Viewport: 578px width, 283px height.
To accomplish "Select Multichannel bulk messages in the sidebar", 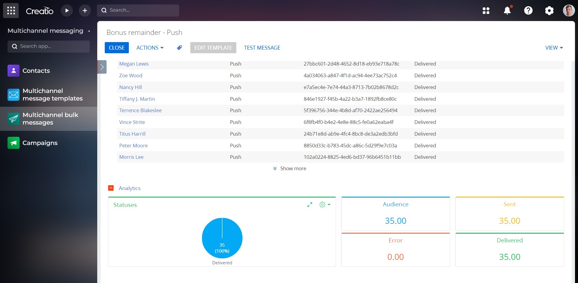I will pos(50,118).
